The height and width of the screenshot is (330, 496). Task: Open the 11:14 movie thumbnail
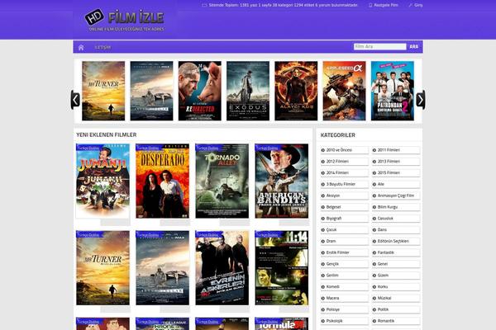click(x=282, y=268)
